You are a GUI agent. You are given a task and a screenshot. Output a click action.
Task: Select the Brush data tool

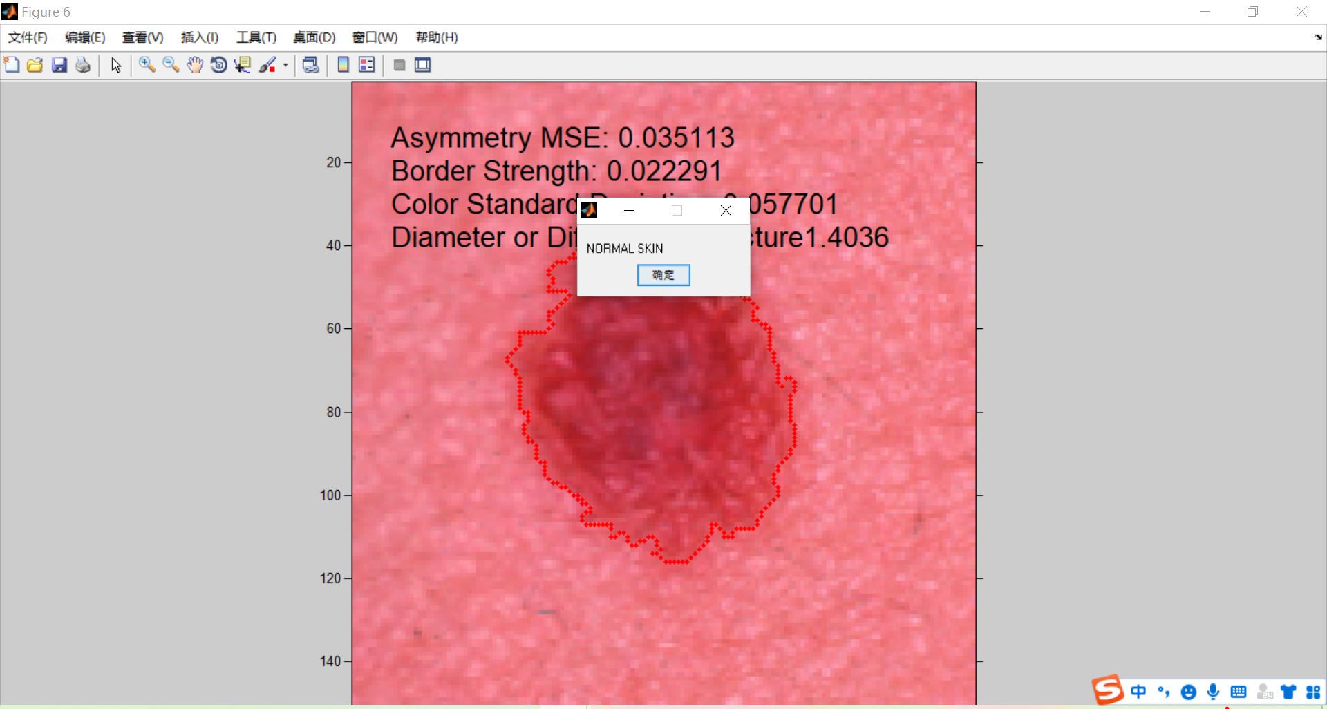267,65
